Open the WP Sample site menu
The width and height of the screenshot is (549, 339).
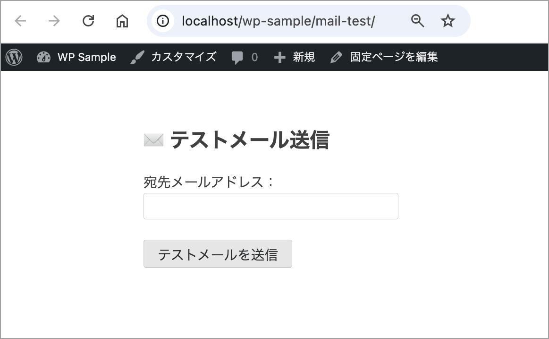click(86, 57)
